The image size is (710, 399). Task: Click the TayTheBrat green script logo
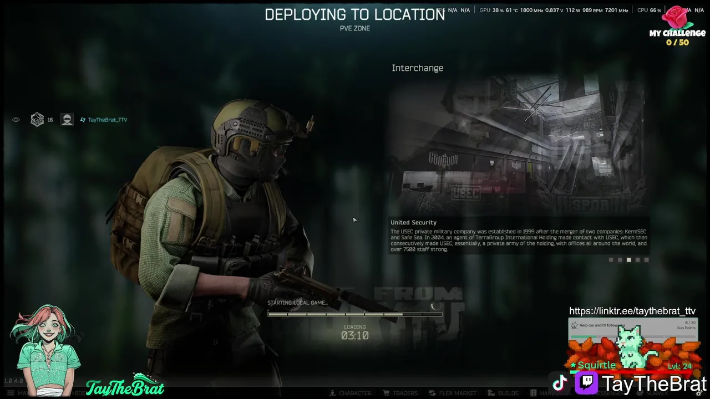pos(125,385)
